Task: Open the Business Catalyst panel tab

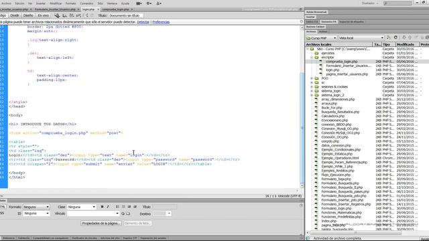Action: 316,27
